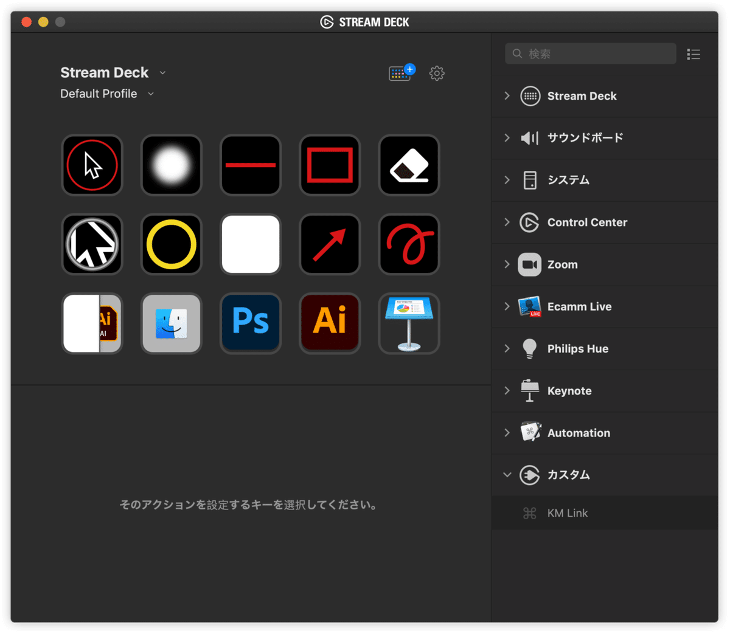
Task: Click the Control Center label
Action: point(587,222)
